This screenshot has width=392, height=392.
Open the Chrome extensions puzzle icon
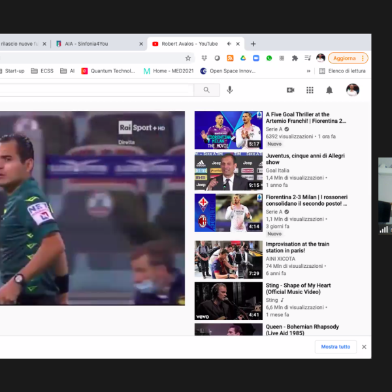[x=295, y=58]
